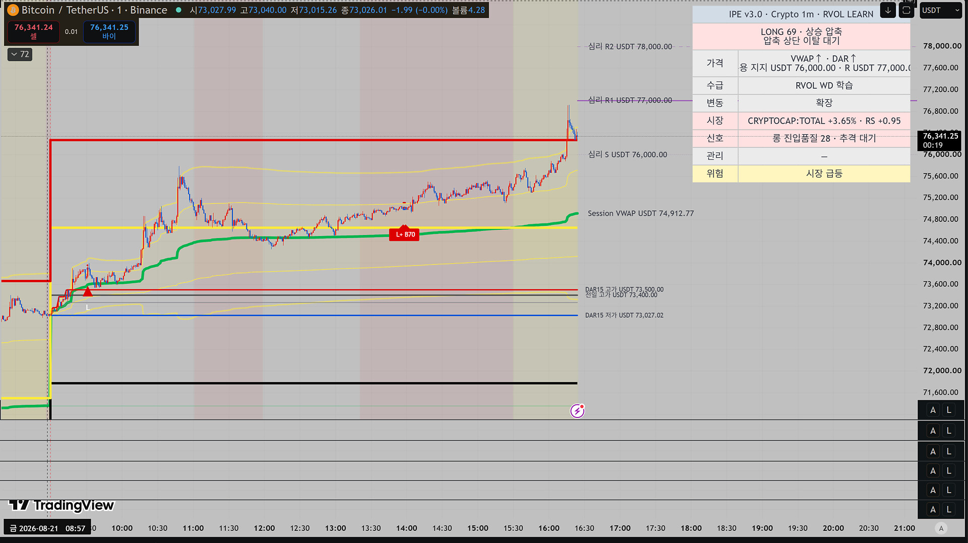Click the 가격 row label
The height and width of the screenshot is (543, 968).
click(715, 63)
